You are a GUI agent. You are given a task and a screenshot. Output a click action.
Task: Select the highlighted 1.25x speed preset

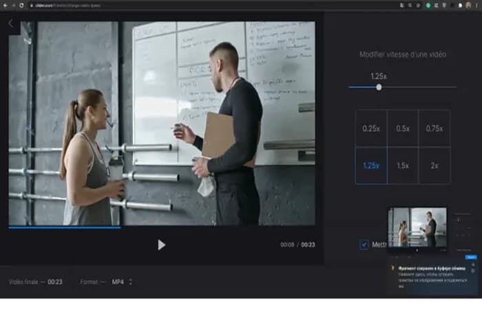(x=371, y=165)
